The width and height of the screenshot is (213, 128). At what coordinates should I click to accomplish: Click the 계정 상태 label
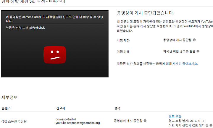click(x=123, y=52)
